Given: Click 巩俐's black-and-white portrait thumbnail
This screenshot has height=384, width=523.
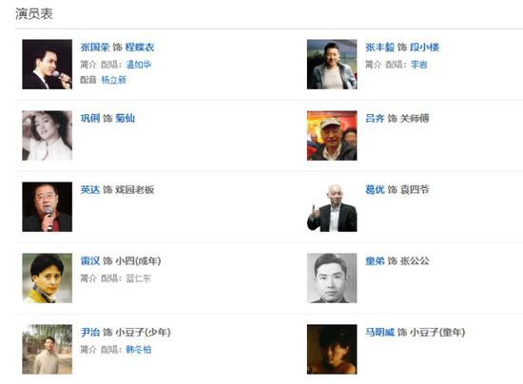Looking at the screenshot, I should click(47, 136).
